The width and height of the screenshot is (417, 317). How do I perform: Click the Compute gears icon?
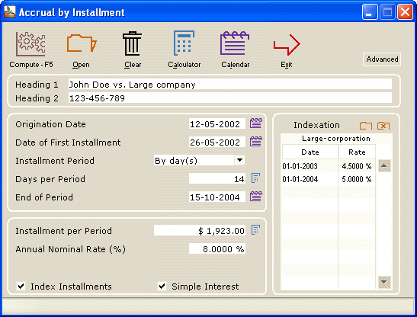click(30, 44)
